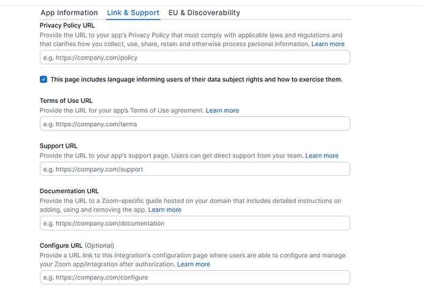This screenshot has height=296, width=423.
Task: Open Learn more link for Support URL
Action: [x=321, y=156]
